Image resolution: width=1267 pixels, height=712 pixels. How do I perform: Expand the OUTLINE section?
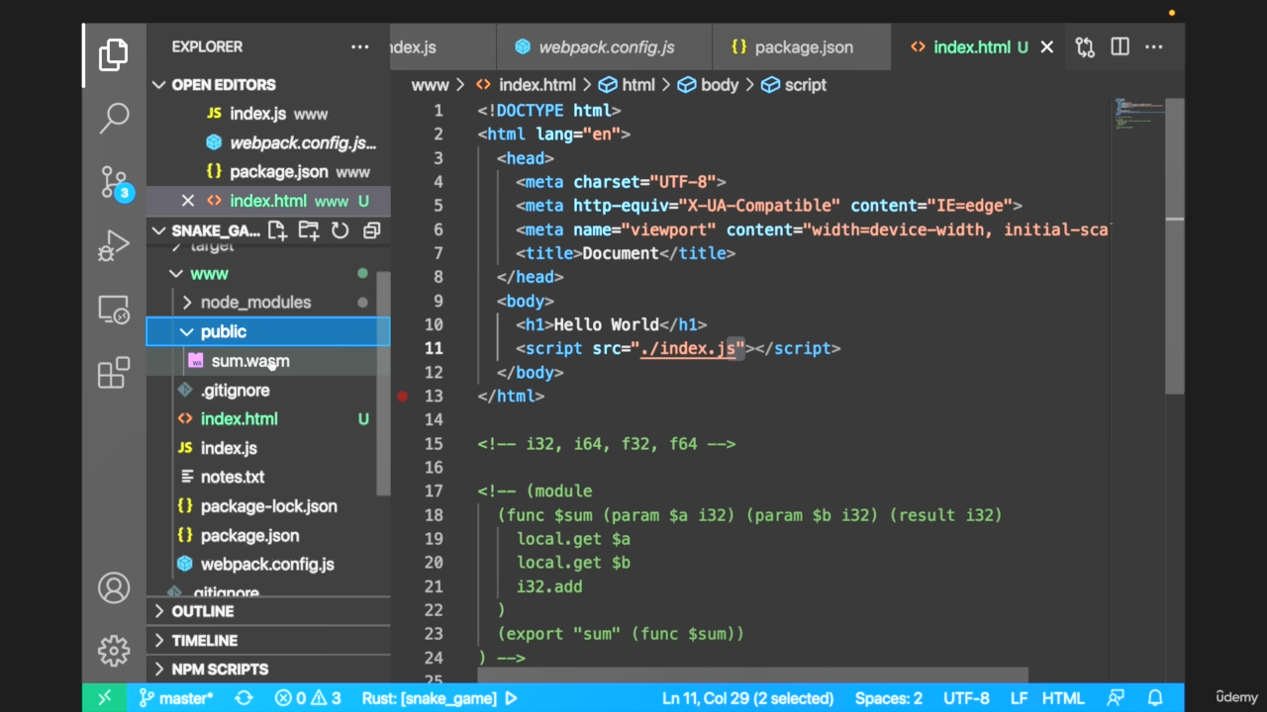pos(202,611)
